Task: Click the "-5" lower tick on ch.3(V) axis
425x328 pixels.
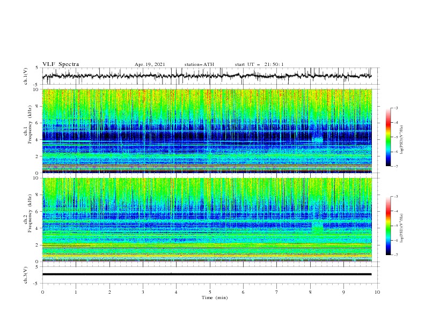Action: coord(36,284)
